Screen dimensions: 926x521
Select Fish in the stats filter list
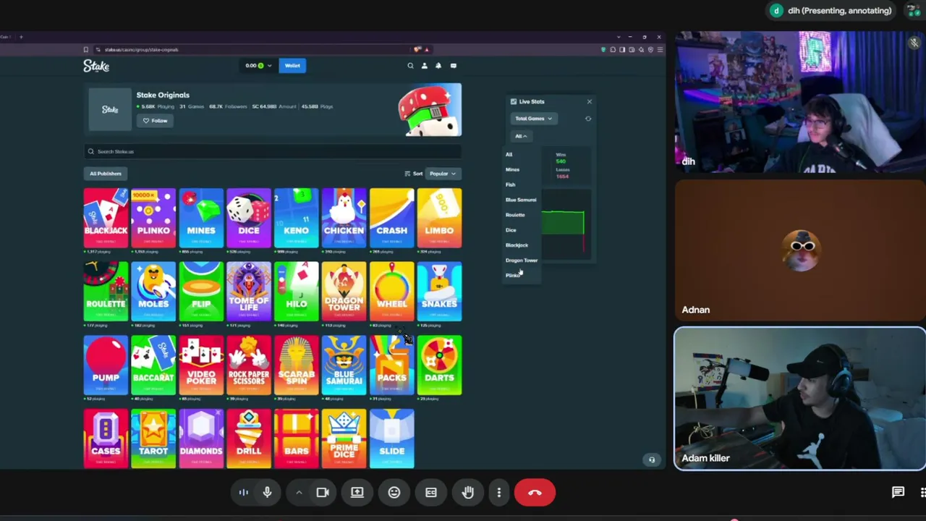pyautogui.click(x=510, y=185)
